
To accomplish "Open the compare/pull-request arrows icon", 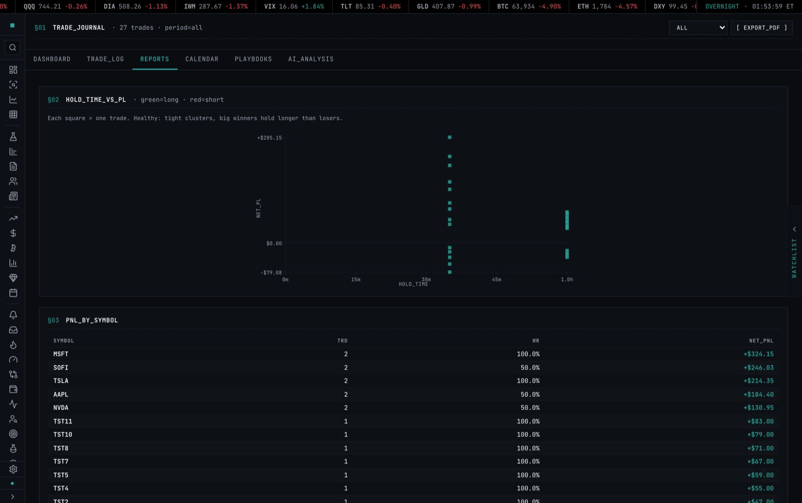I will [13, 374].
